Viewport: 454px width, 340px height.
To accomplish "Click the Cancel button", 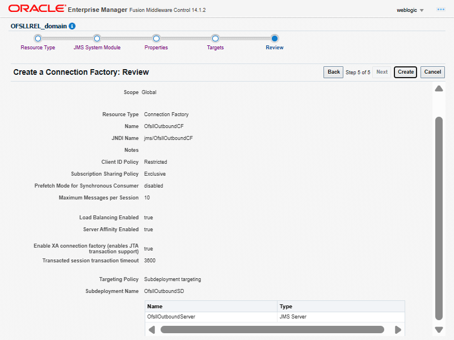I will (x=432, y=72).
